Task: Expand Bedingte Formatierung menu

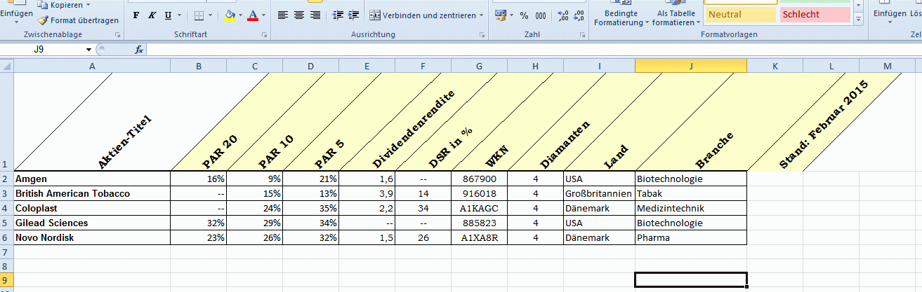Action: pyautogui.click(x=621, y=18)
